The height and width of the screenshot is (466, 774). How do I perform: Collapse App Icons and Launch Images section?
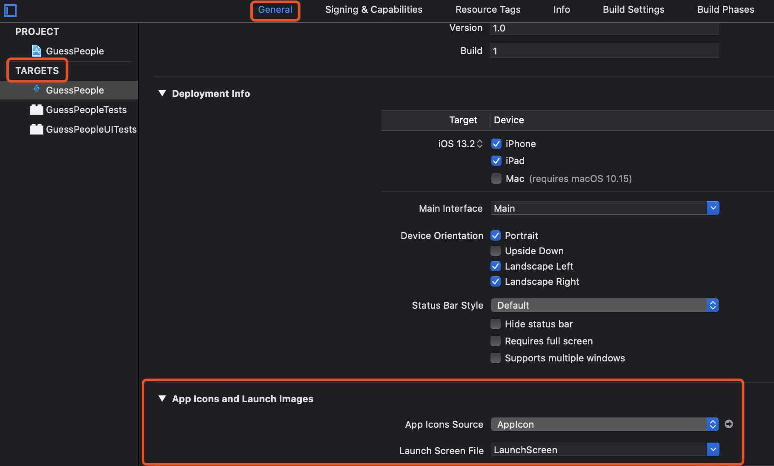pos(162,398)
